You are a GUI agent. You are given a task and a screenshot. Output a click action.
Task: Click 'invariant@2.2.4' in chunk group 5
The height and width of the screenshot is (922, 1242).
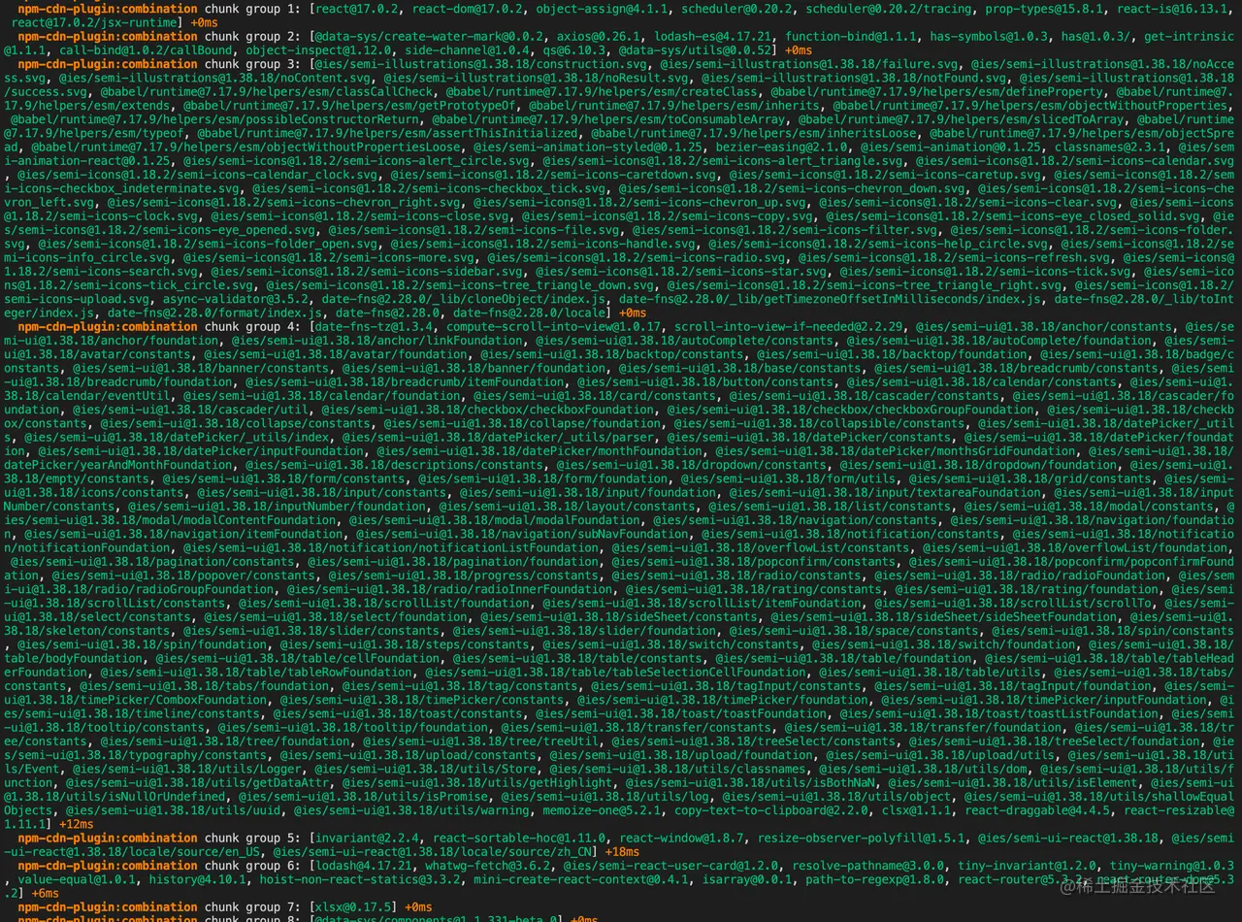tap(367, 839)
